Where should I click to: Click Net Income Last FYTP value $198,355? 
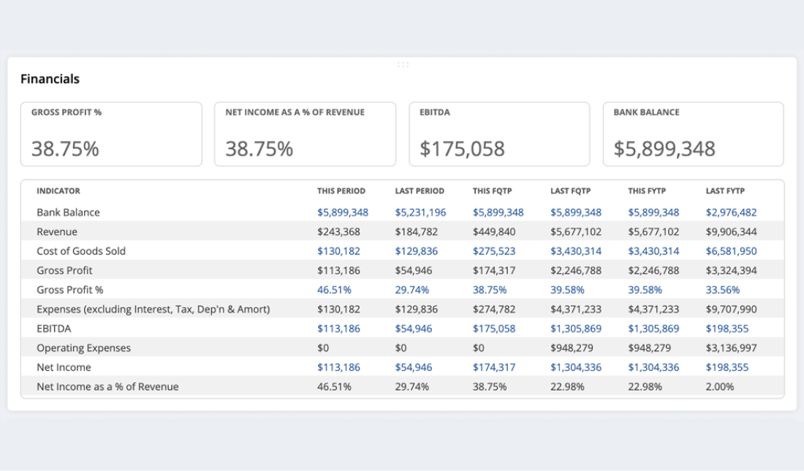[727, 367]
